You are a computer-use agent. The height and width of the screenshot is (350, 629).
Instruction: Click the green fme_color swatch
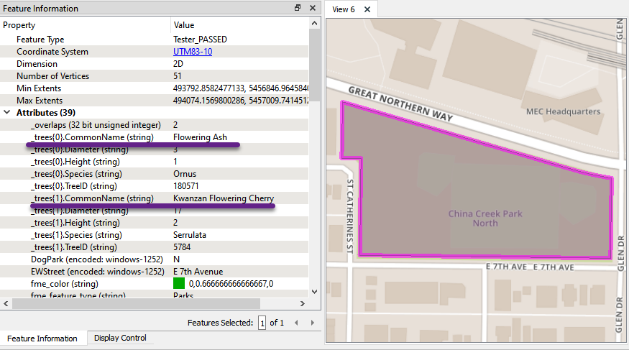[x=179, y=284]
